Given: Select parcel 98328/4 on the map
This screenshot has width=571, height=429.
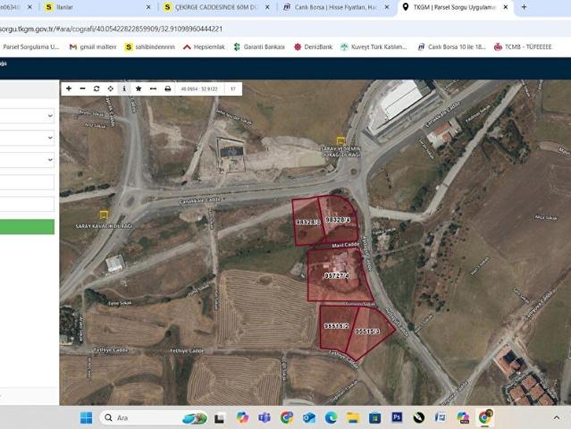Looking at the screenshot, I should [339, 220].
